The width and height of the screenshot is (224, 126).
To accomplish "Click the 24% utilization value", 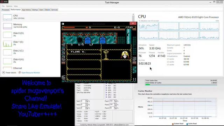I will pos(141,48).
